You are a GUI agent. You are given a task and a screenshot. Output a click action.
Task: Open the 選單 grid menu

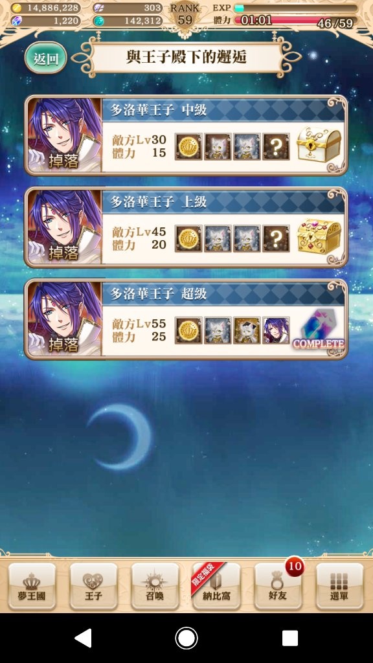[x=339, y=585]
